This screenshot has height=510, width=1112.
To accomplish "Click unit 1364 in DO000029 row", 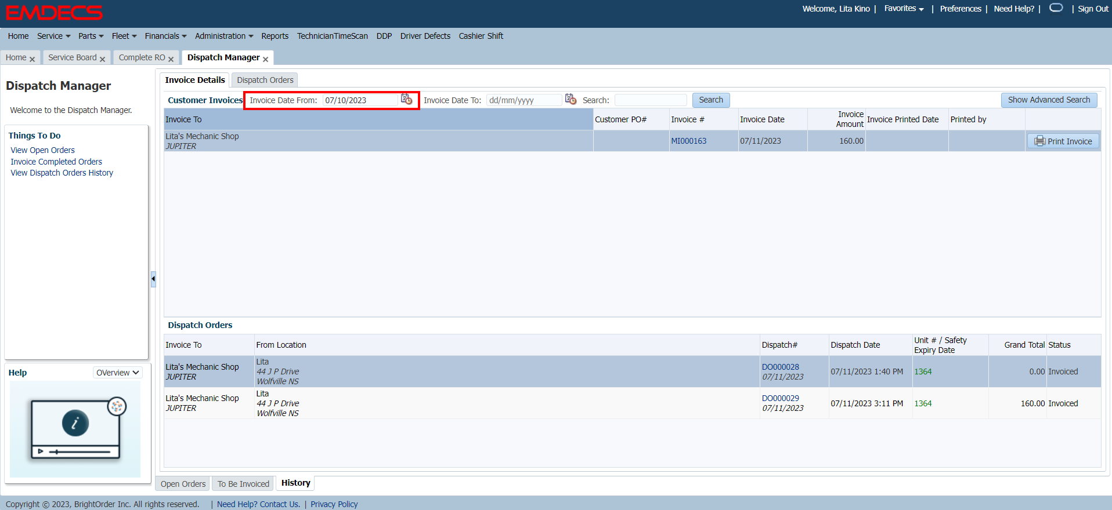I will pyautogui.click(x=923, y=403).
